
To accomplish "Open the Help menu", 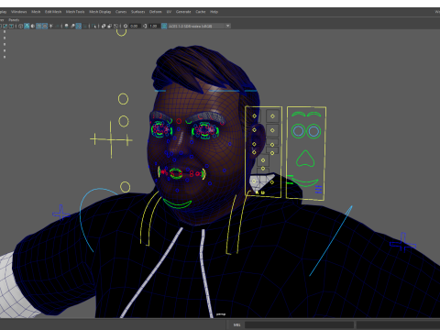I will 214,12.
